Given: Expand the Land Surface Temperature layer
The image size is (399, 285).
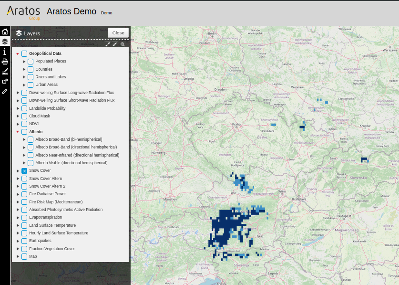Looking at the screenshot, I should coord(18,225).
